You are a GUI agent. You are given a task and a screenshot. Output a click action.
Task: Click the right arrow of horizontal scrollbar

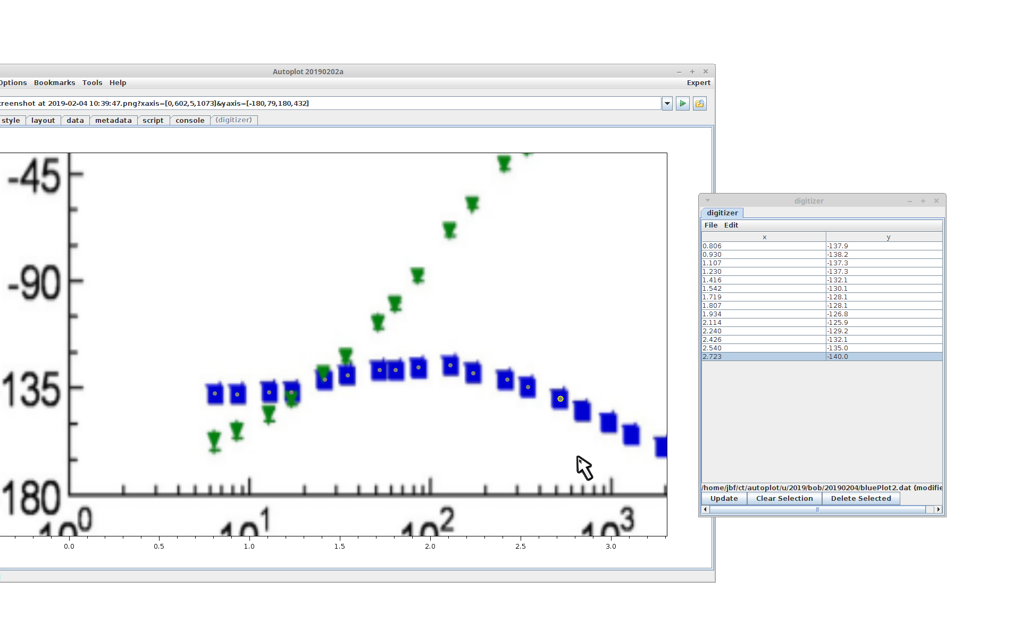tap(938, 509)
